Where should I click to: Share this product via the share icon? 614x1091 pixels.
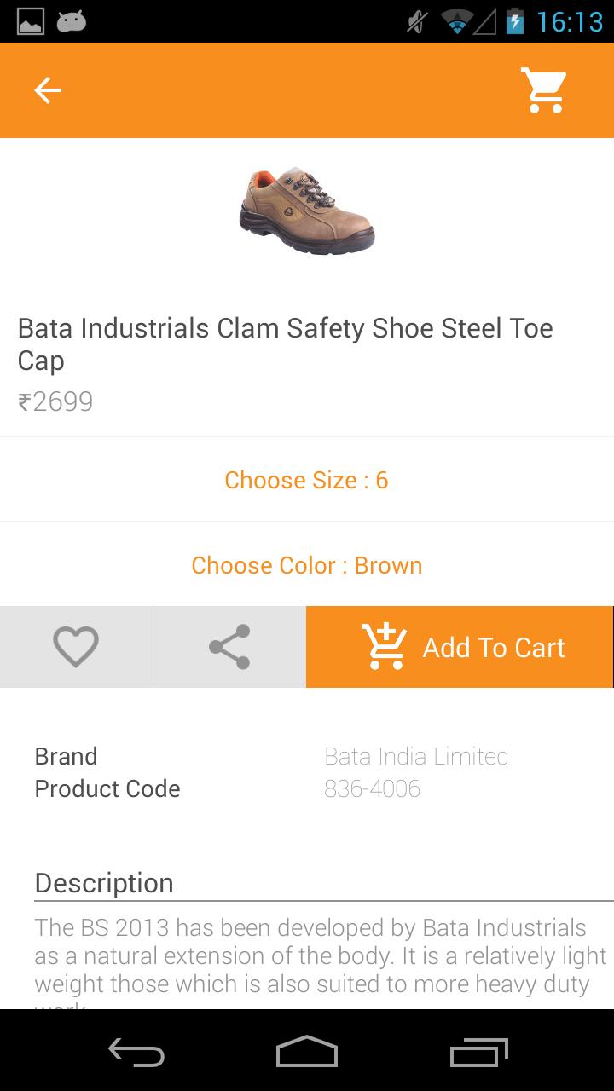click(229, 646)
